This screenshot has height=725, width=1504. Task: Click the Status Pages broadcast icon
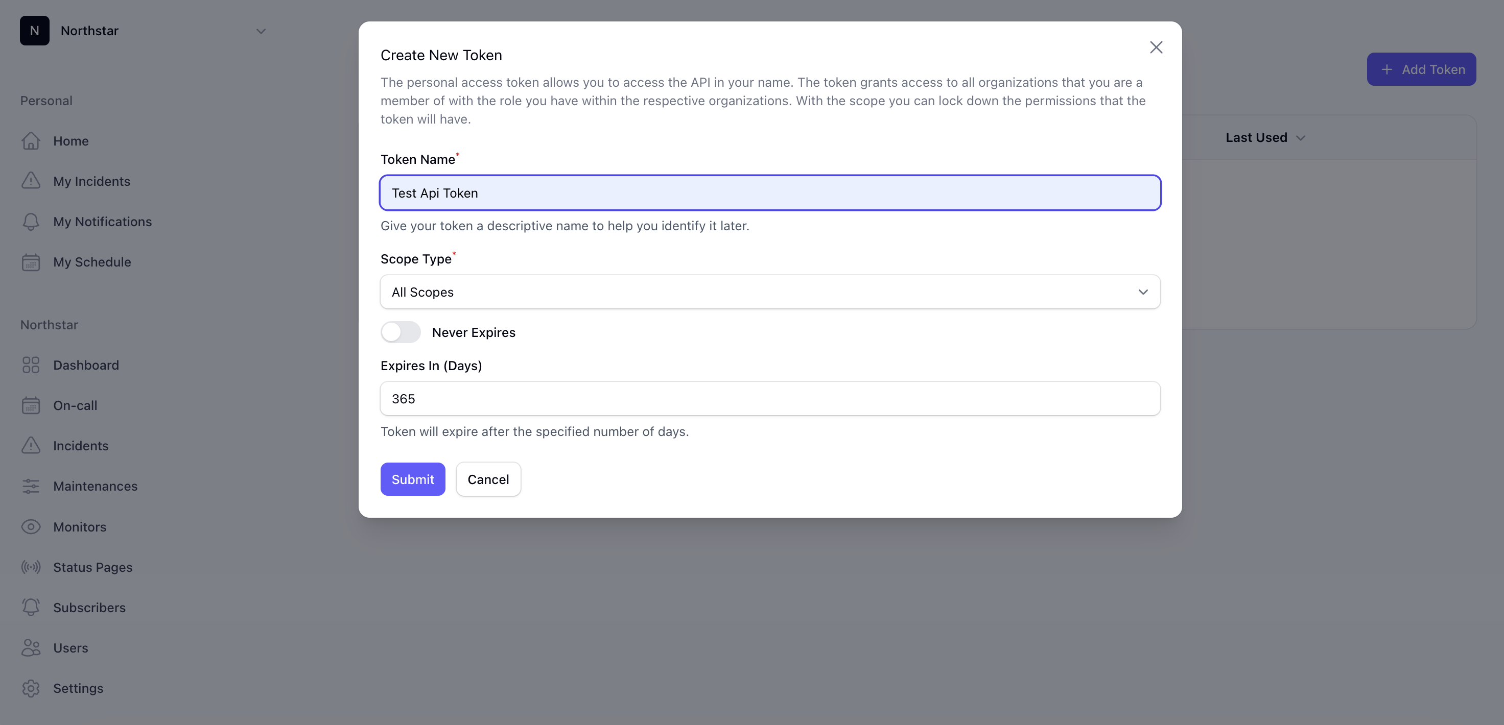click(x=31, y=567)
